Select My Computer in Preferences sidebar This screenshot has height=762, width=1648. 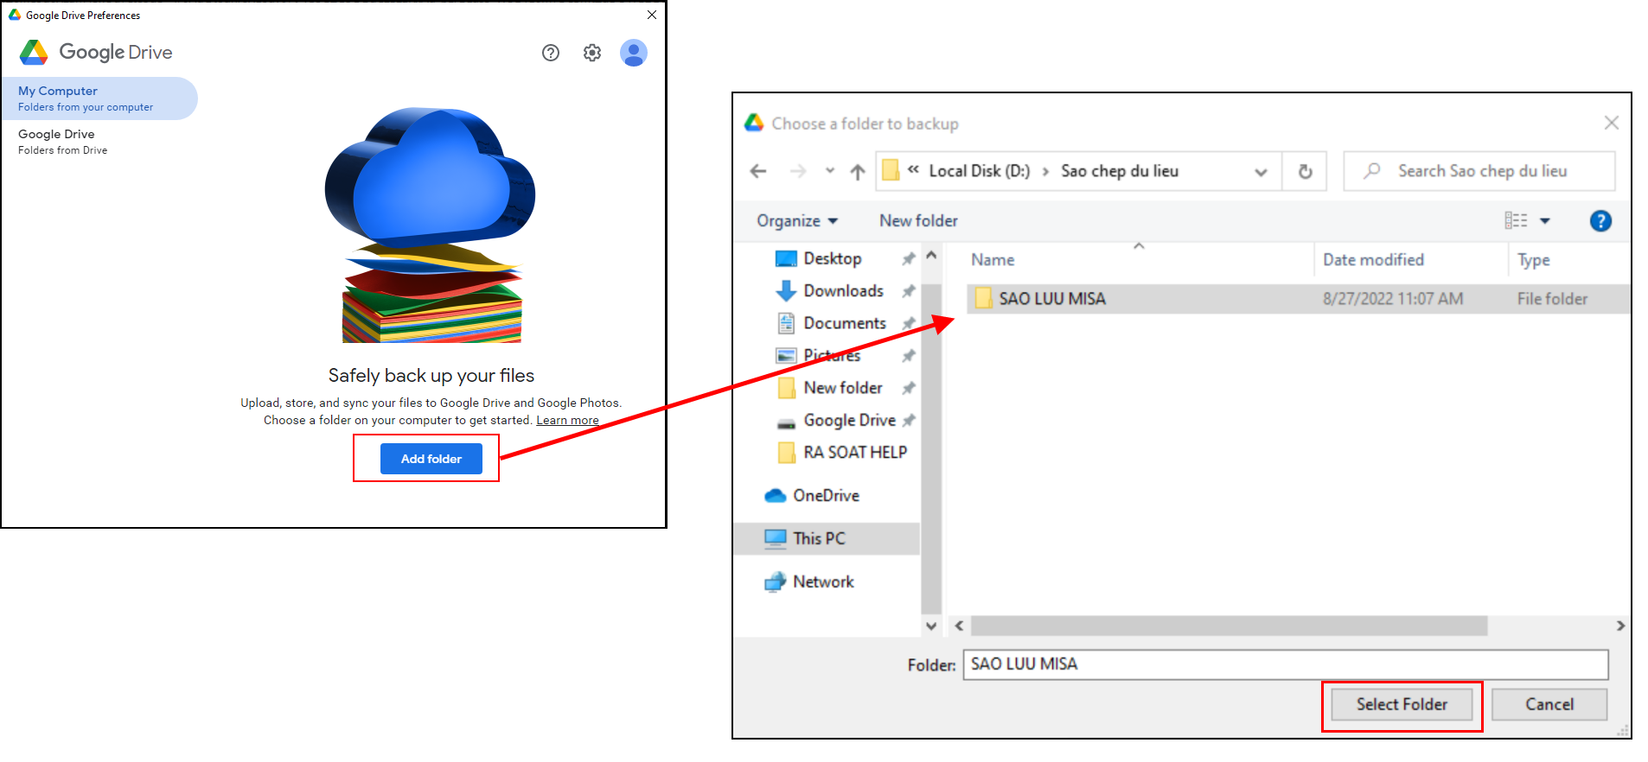click(x=99, y=98)
